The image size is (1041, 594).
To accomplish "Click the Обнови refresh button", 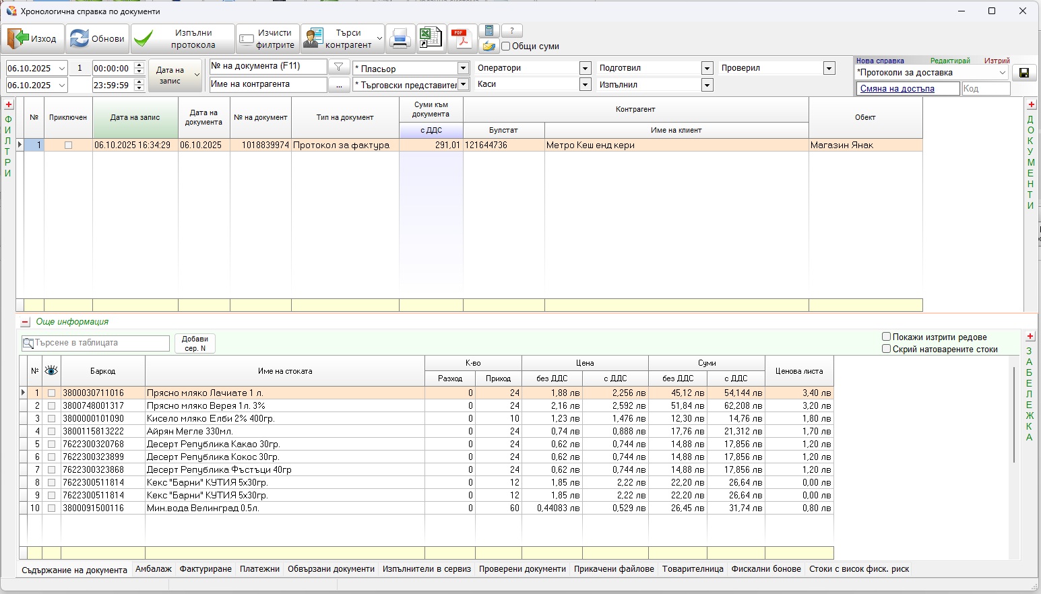I will coord(98,39).
